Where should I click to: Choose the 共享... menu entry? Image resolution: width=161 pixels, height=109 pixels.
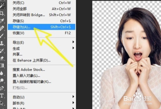coord(42,54)
